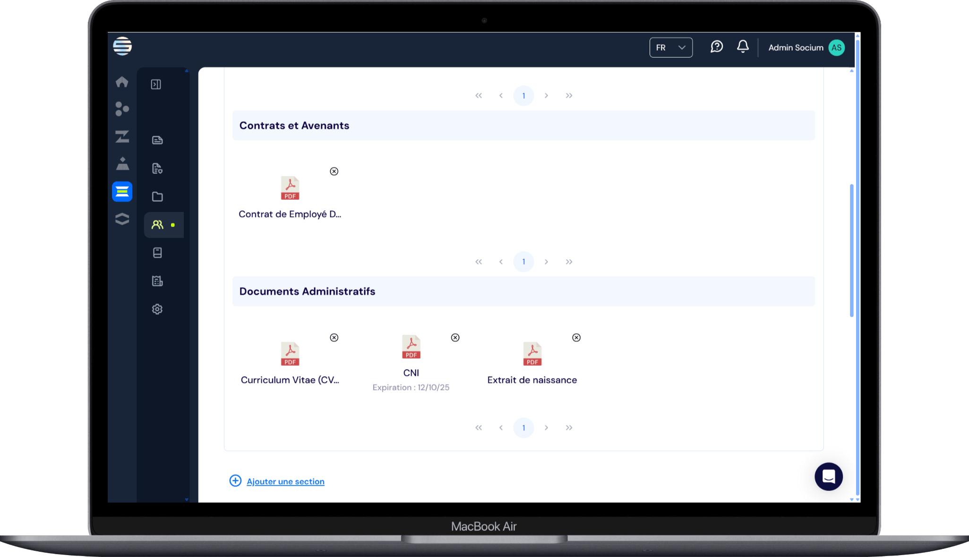Viewport: 969px width, 557px height.
Task: Open the FR language dropdown
Action: click(x=670, y=48)
